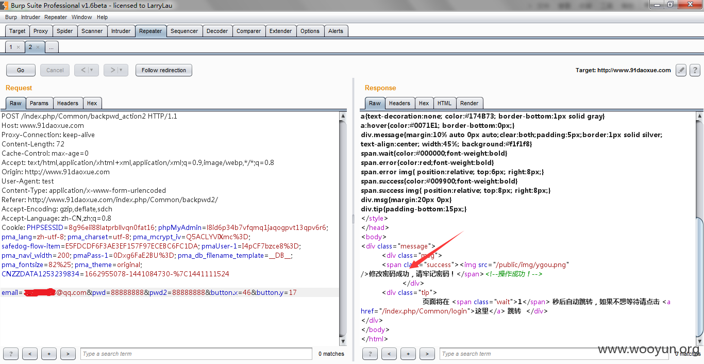
Task: Click the Host: www.91daoxue.com header line
Action: [x=43, y=125]
